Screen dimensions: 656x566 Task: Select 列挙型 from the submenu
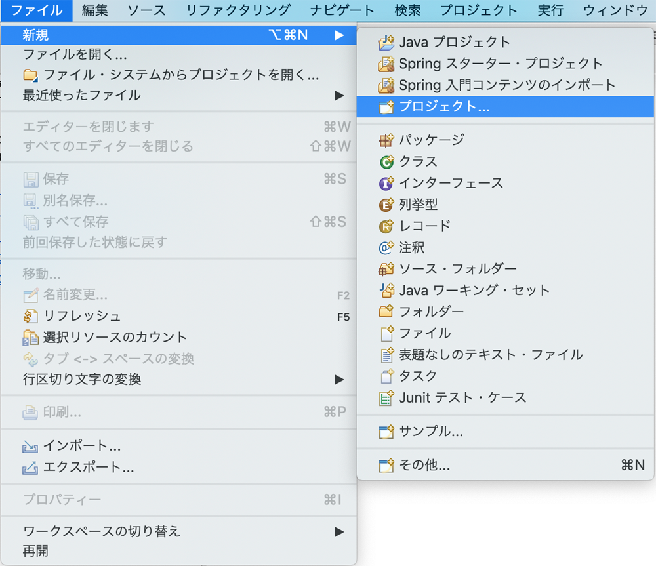click(x=505, y=205)
